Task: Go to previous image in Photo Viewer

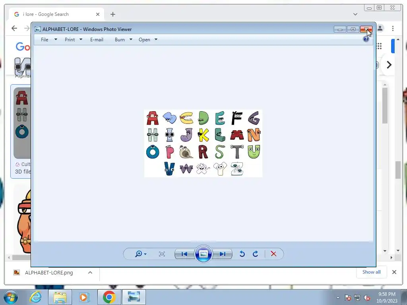Action: (x=184, y=254)
